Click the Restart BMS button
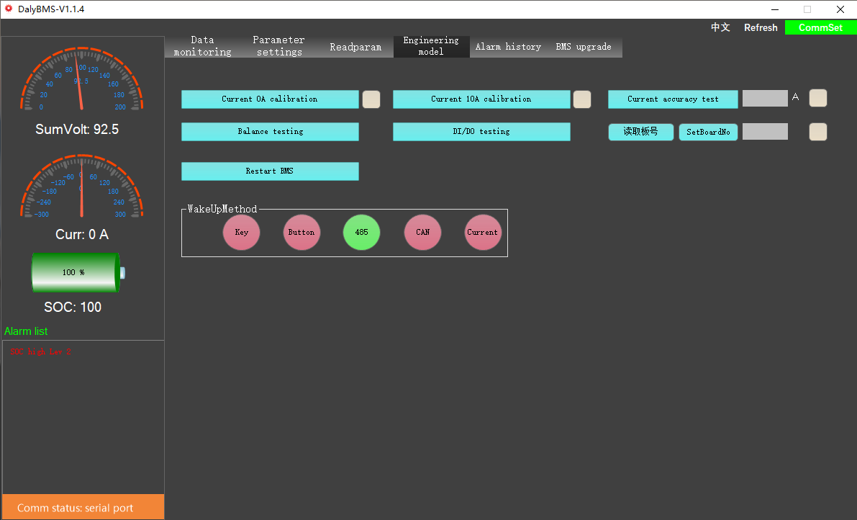 (270, 171)
